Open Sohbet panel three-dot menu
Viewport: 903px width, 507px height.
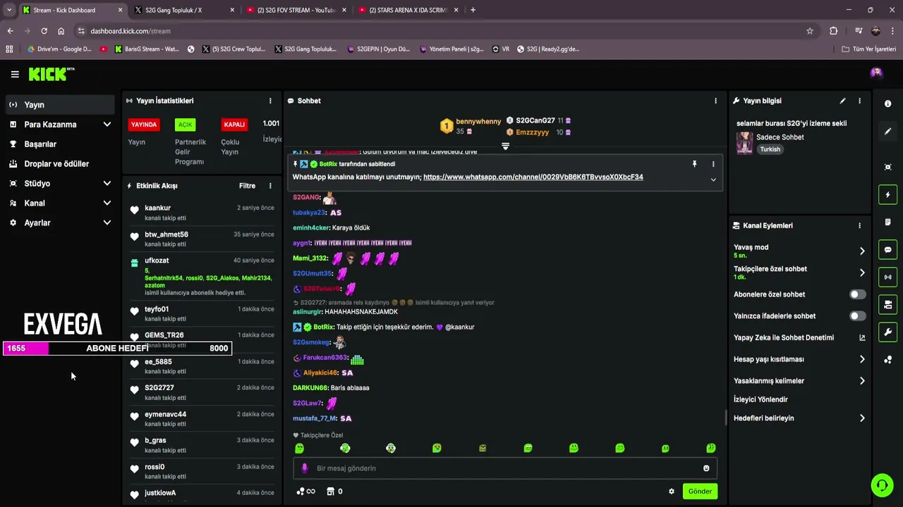(715, 101)
